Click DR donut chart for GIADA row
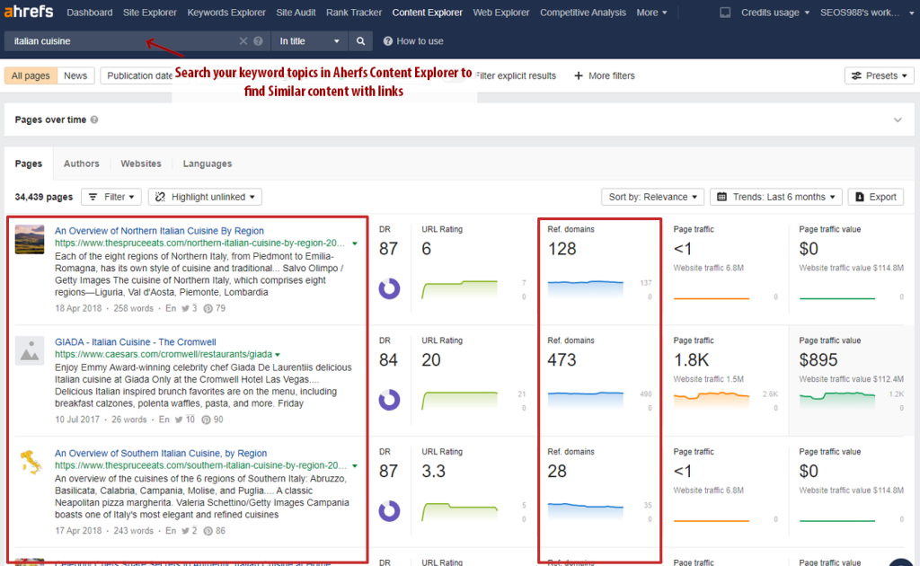The image size is (920, 566). point(389,400)
